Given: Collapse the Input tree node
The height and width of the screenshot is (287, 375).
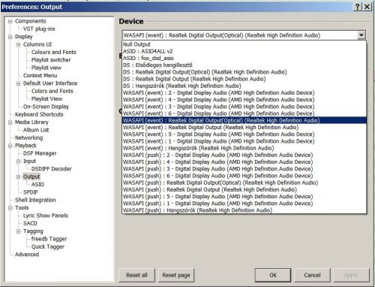Looking at the screenshot, I should click(x=18, y=162).
